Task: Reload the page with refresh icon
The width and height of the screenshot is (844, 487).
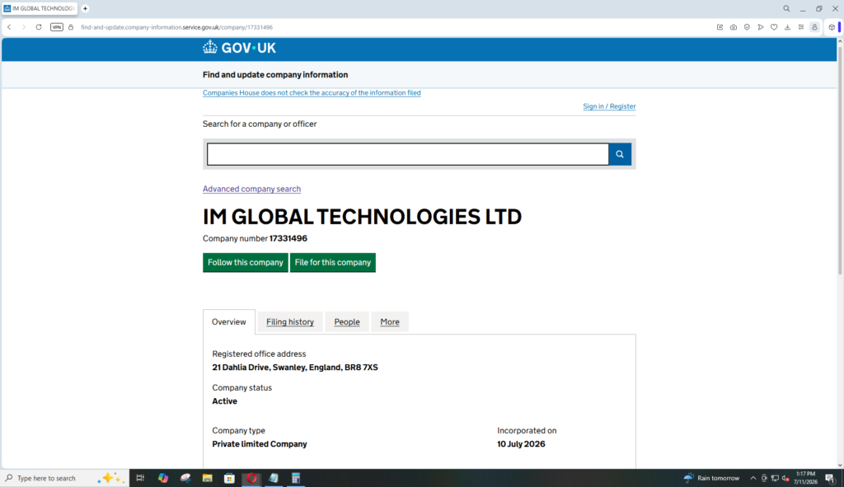Action: click(39, 27)
